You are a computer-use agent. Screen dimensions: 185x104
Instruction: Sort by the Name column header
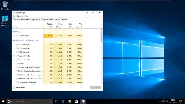[28, 25]
